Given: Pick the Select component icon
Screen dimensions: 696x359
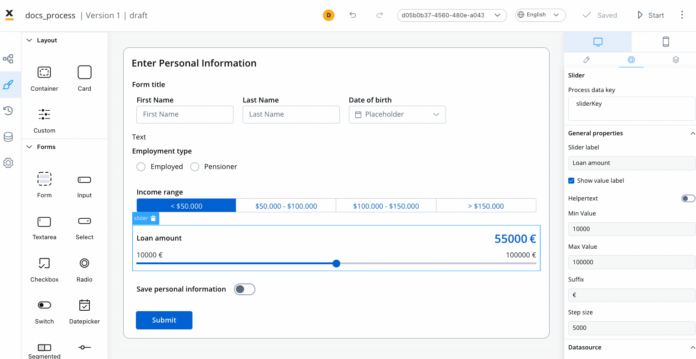Looking at the screenshot, I should click(84, 221).
